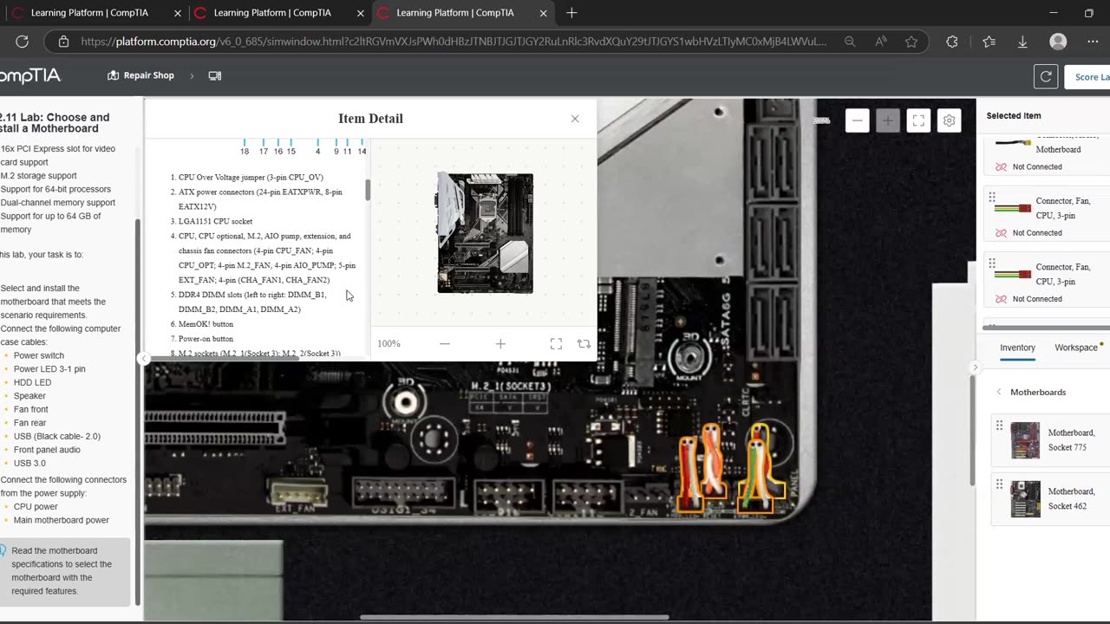1110x624 pixels.
Task: Open browser extensions icon
Action: coord(952,42)
